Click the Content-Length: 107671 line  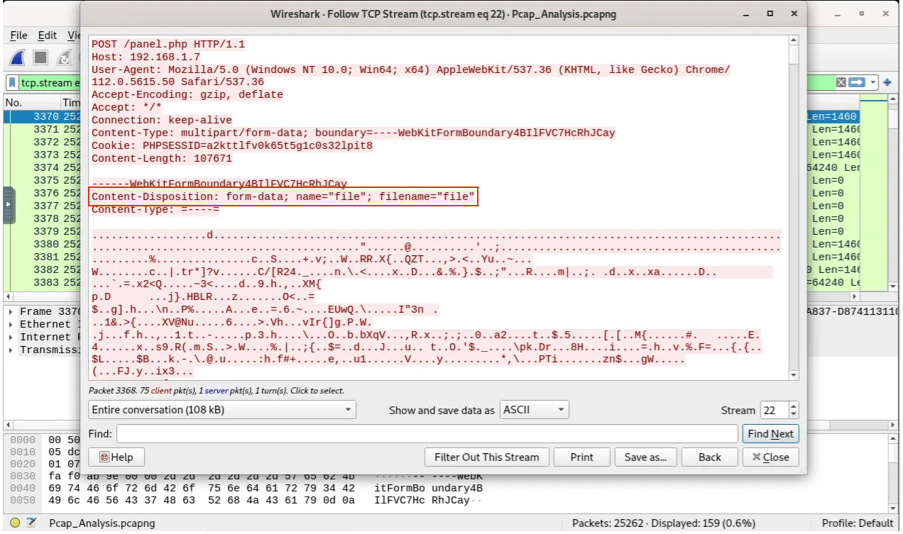point(162,158)
